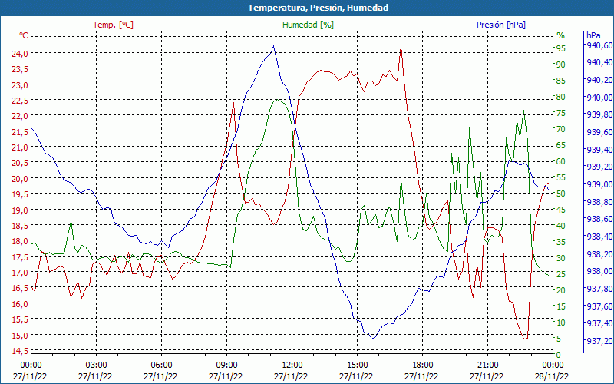Screen dimensions: 614x384
Task: Click the green '10' humidity axis value
Action: pos(561,323)
